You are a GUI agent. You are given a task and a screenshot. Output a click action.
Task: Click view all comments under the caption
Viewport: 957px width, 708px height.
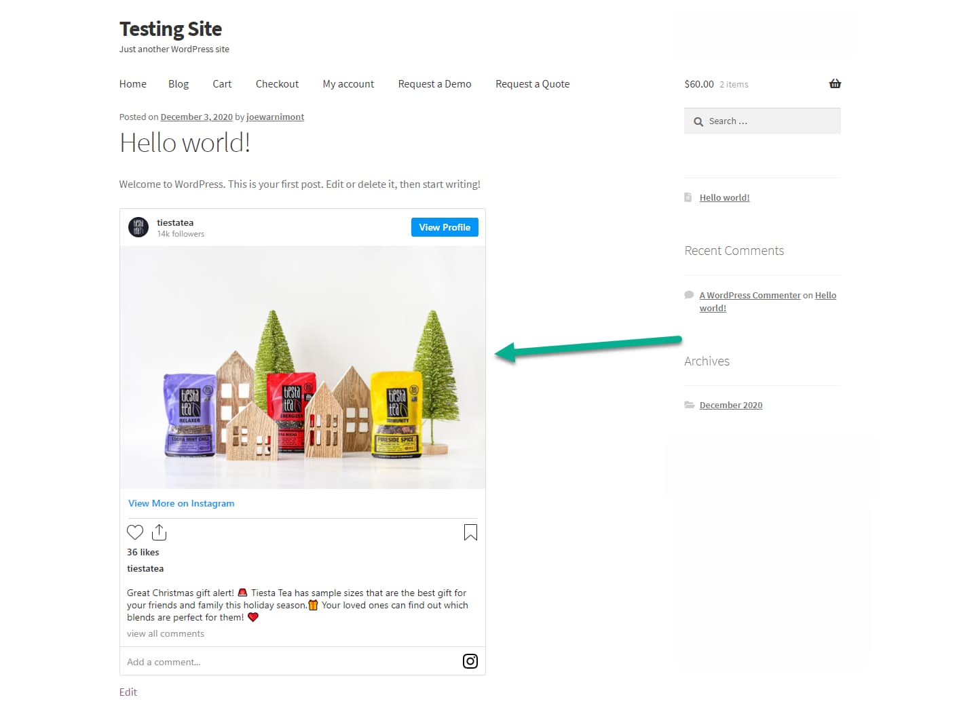point(165,633)
